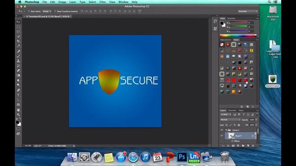Viewport: 296px width, 166px height.
Task: Select the Lasso tool
Action: [18, 31]
